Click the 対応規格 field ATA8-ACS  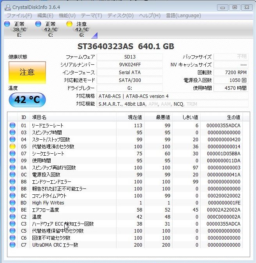172,96
